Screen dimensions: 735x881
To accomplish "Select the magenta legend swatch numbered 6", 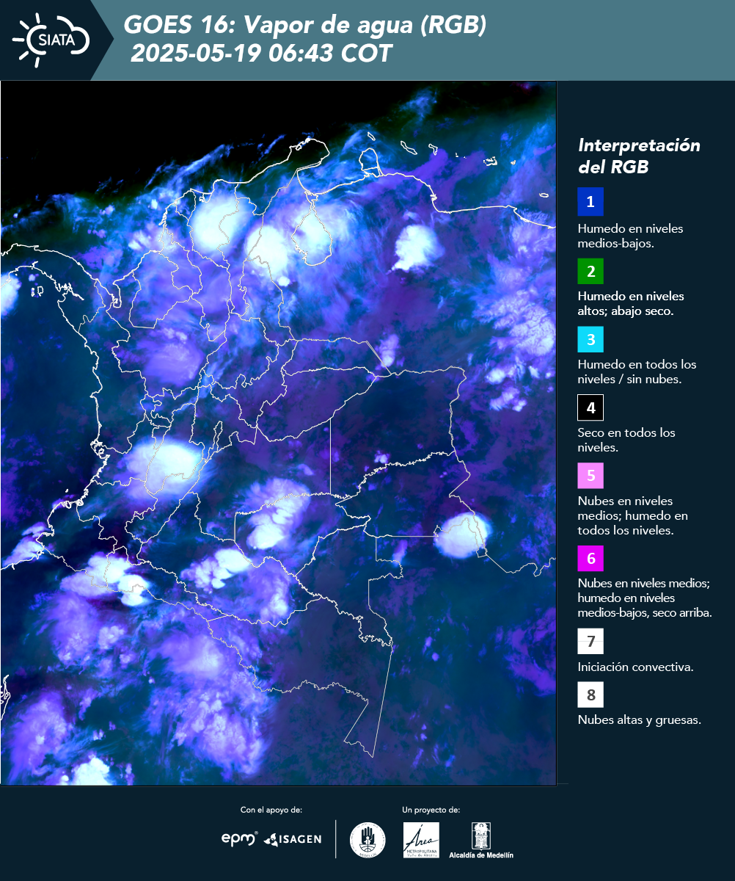I will pos(590,558).
